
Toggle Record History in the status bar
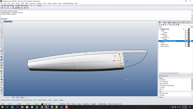tap(103, 104)
